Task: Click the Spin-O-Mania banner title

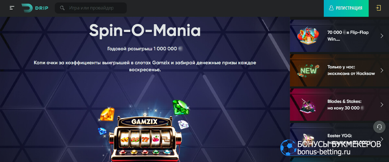Action: point(145,30)
